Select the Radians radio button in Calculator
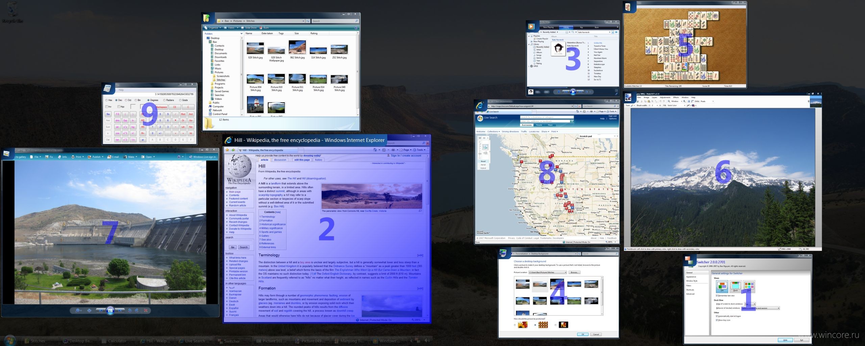Image resolution: width=865 pixels, height=346 pixels. click(x=169, y=100)
